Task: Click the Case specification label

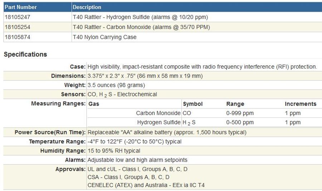Action: coord(78,67)
